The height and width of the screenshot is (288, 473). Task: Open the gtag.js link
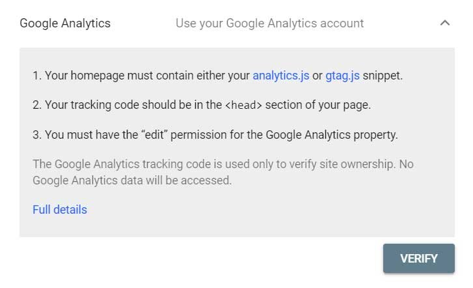344,76
